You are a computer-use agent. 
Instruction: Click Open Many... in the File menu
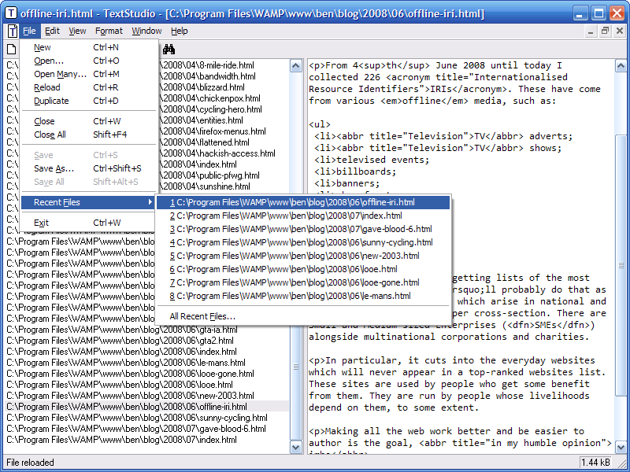61,74
